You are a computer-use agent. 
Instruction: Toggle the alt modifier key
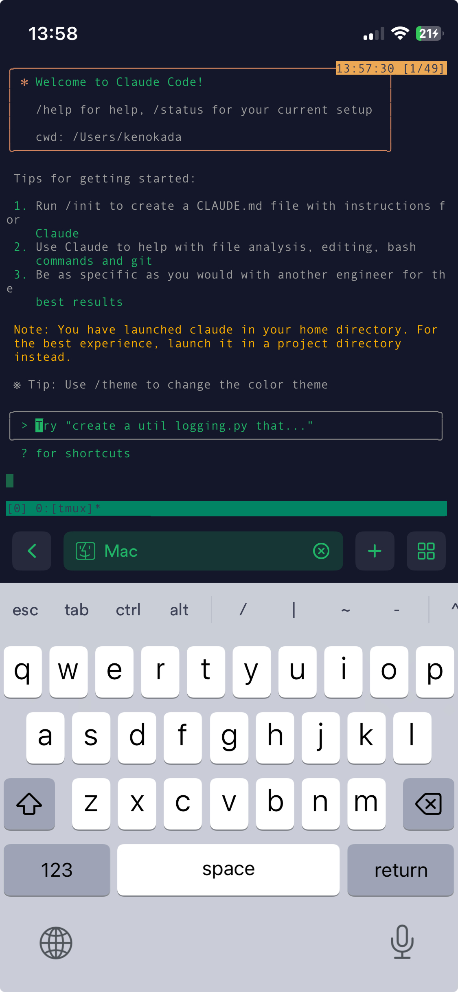tap(179, 610)
